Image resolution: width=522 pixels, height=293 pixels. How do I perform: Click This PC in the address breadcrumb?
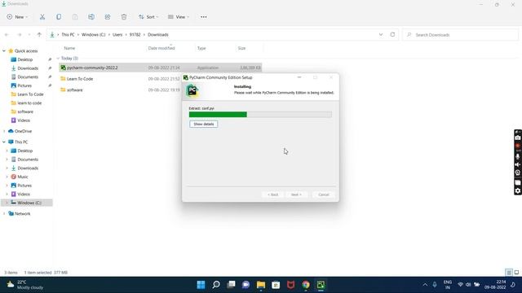click(68, 34)
